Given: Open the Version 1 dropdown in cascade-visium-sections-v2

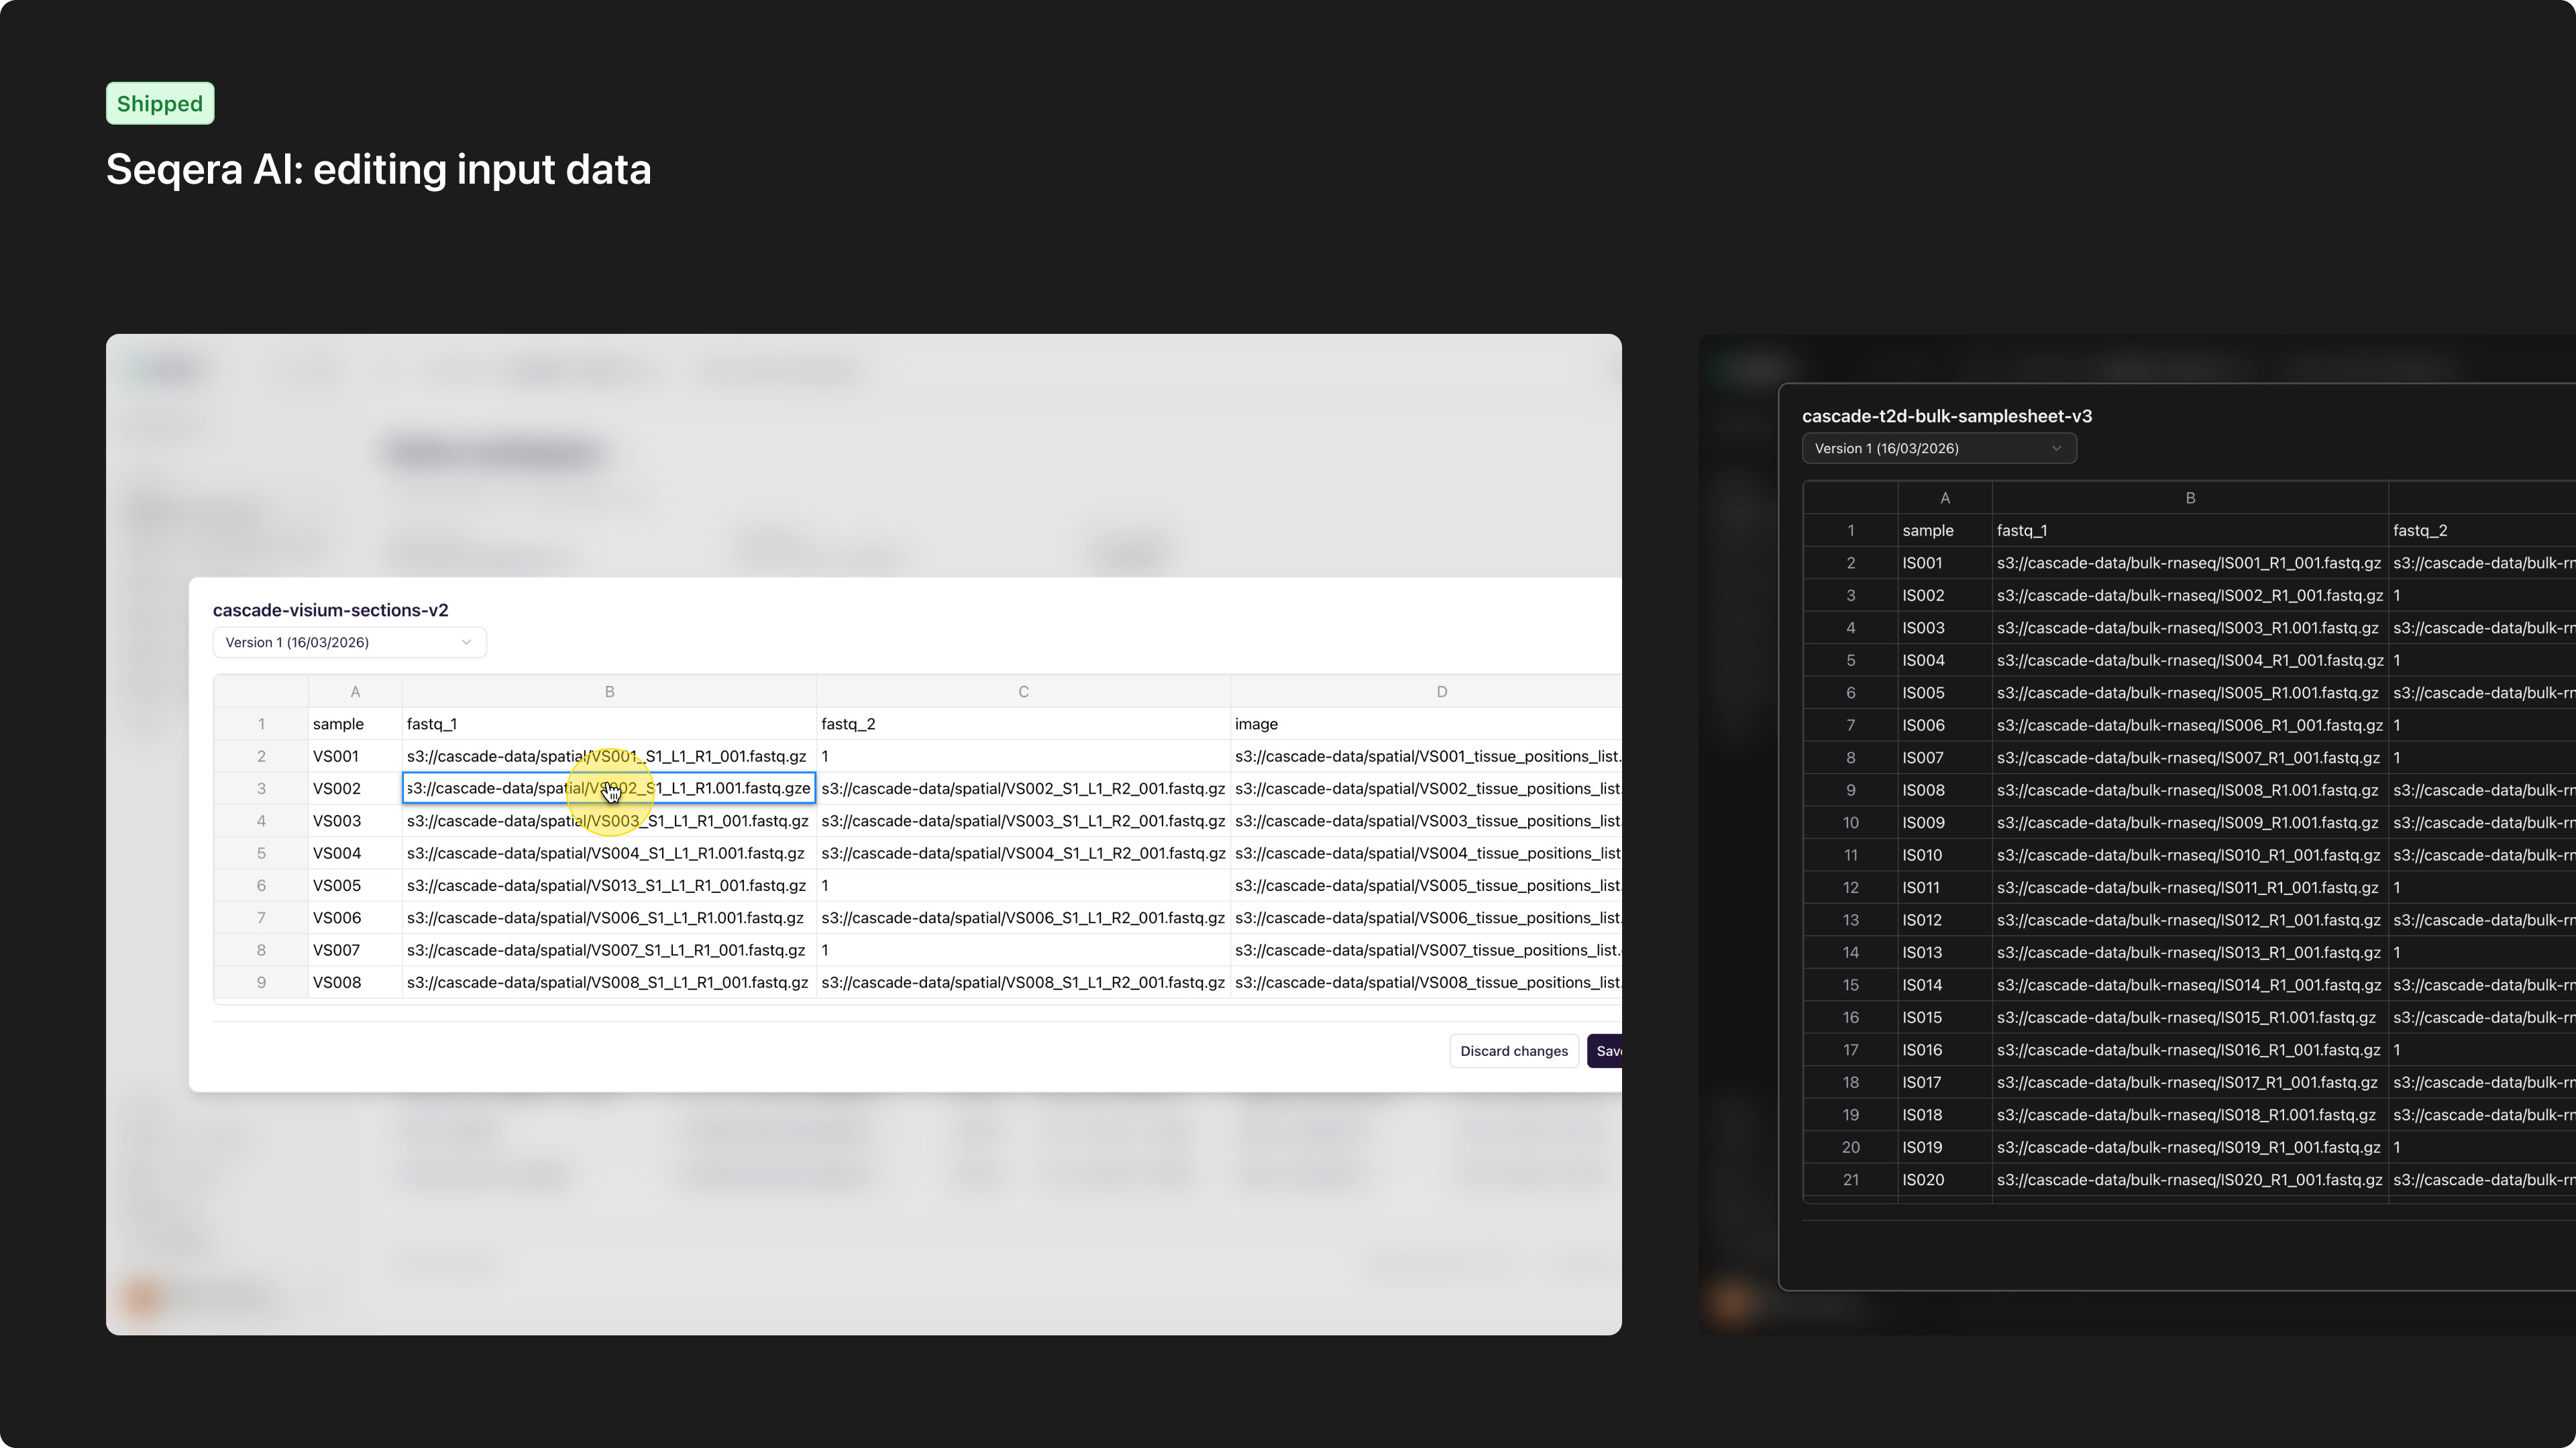Looking at the screenshot, I should [349, 643].
